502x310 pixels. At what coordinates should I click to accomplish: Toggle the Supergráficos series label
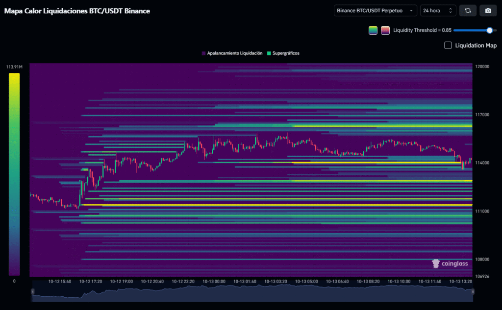pos(286,53)
